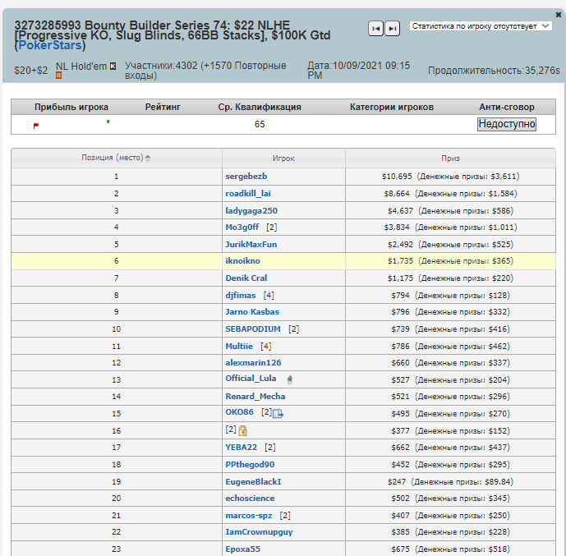Click the Прибыль игрока header
566x556 pixels.
click(71, 107)
